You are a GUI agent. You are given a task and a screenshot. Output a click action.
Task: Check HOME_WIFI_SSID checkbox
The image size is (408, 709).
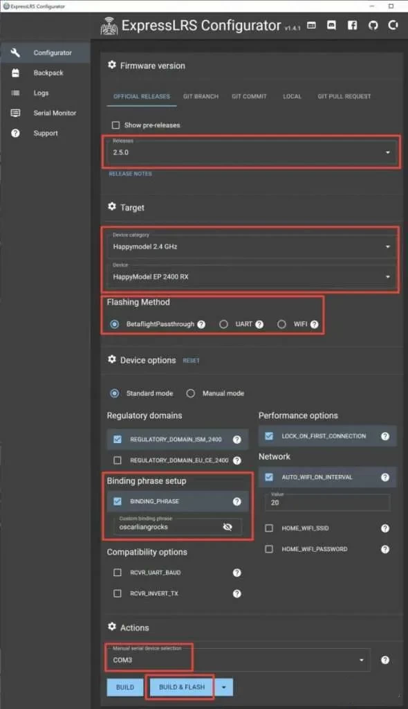coord(269,528)
